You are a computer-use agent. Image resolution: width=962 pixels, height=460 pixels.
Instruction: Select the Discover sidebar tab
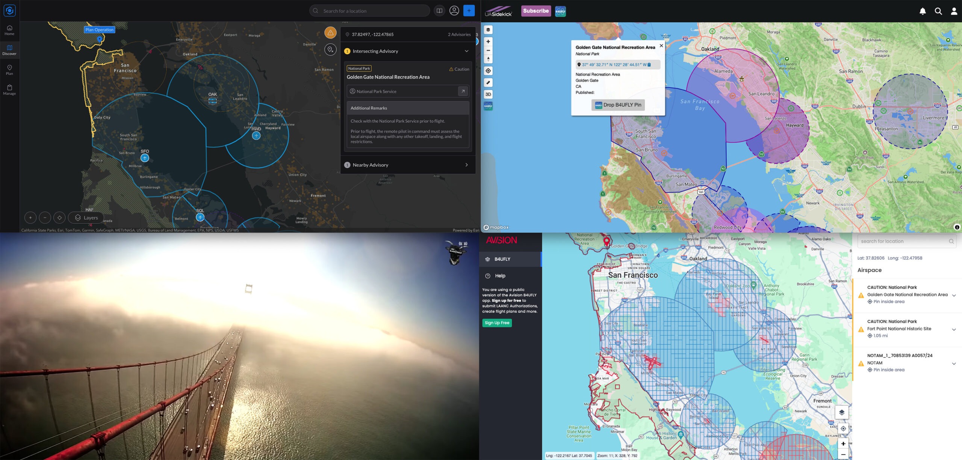pos(9,50)
